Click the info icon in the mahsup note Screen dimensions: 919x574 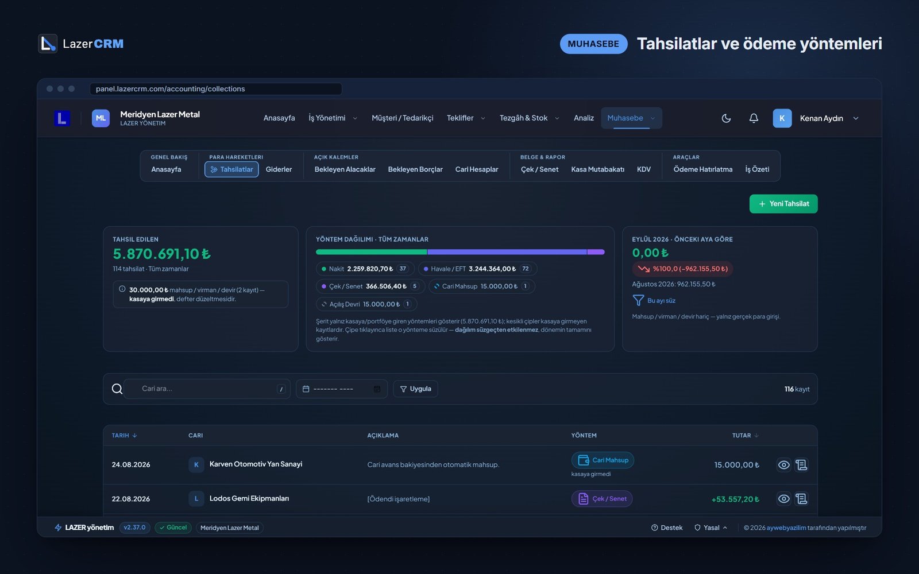pyautogui.click(x=122, y=289)
